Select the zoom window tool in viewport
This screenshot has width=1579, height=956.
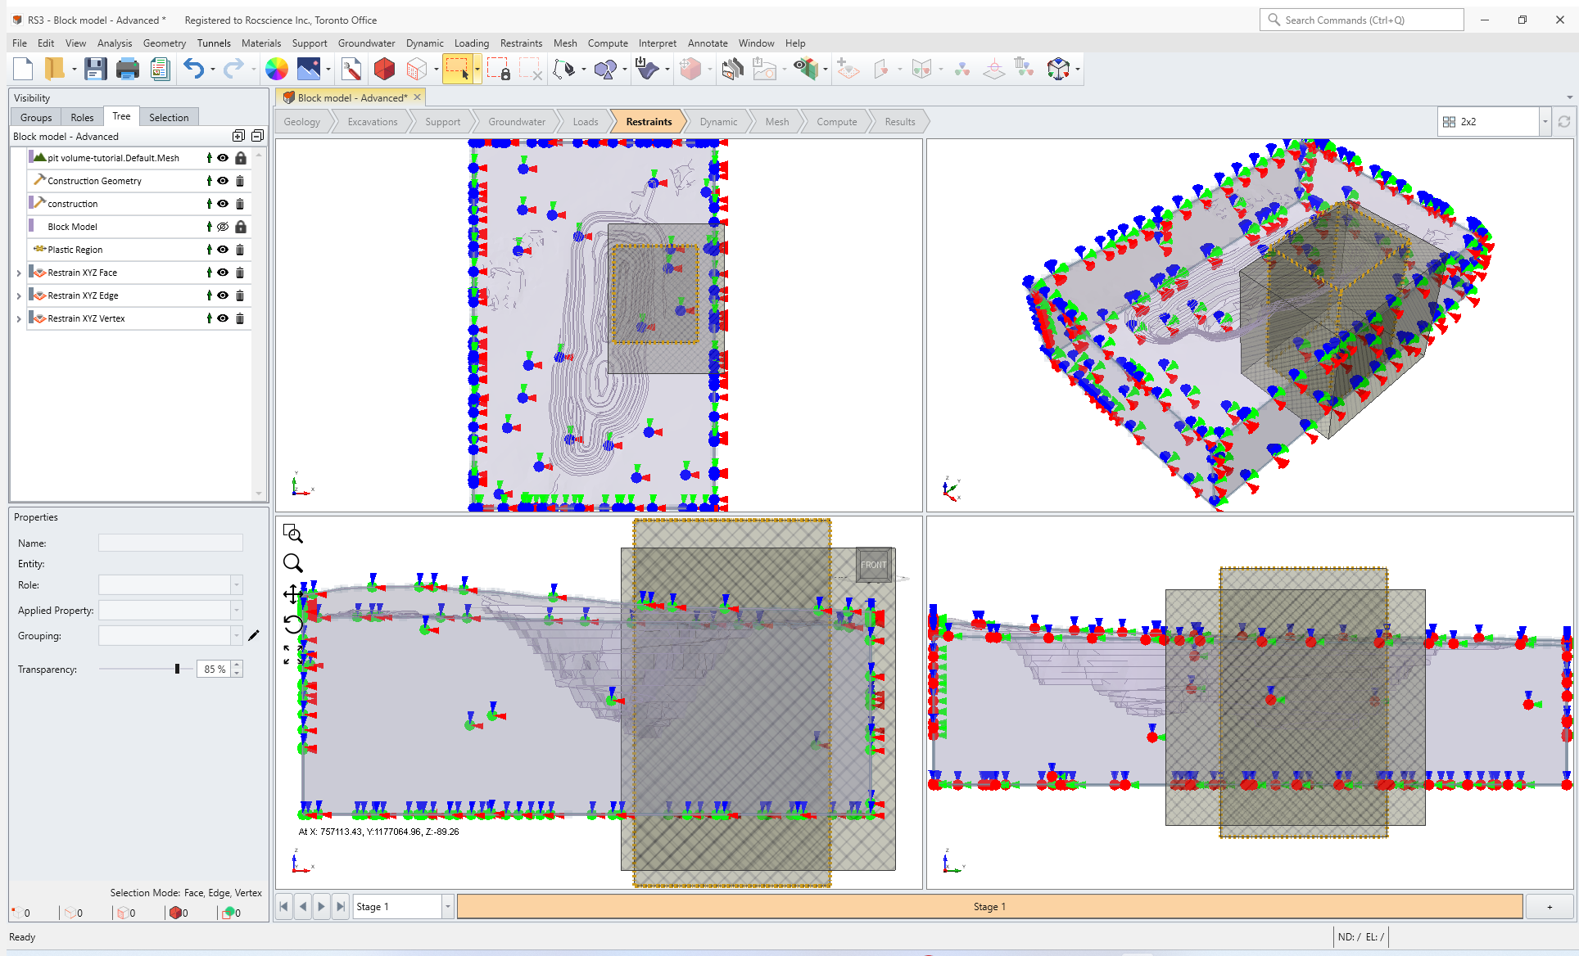293,534
